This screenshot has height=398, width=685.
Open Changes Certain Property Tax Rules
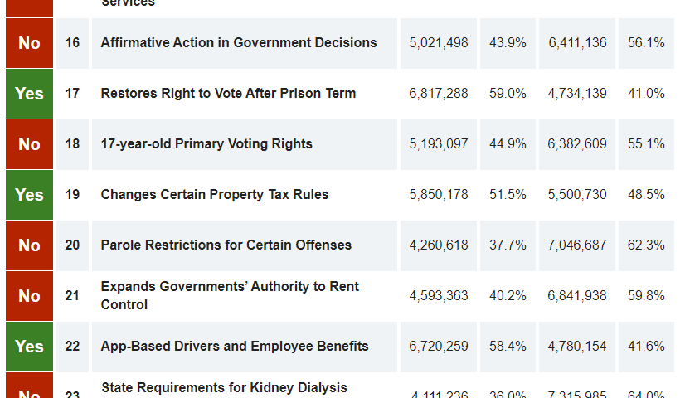215,195
